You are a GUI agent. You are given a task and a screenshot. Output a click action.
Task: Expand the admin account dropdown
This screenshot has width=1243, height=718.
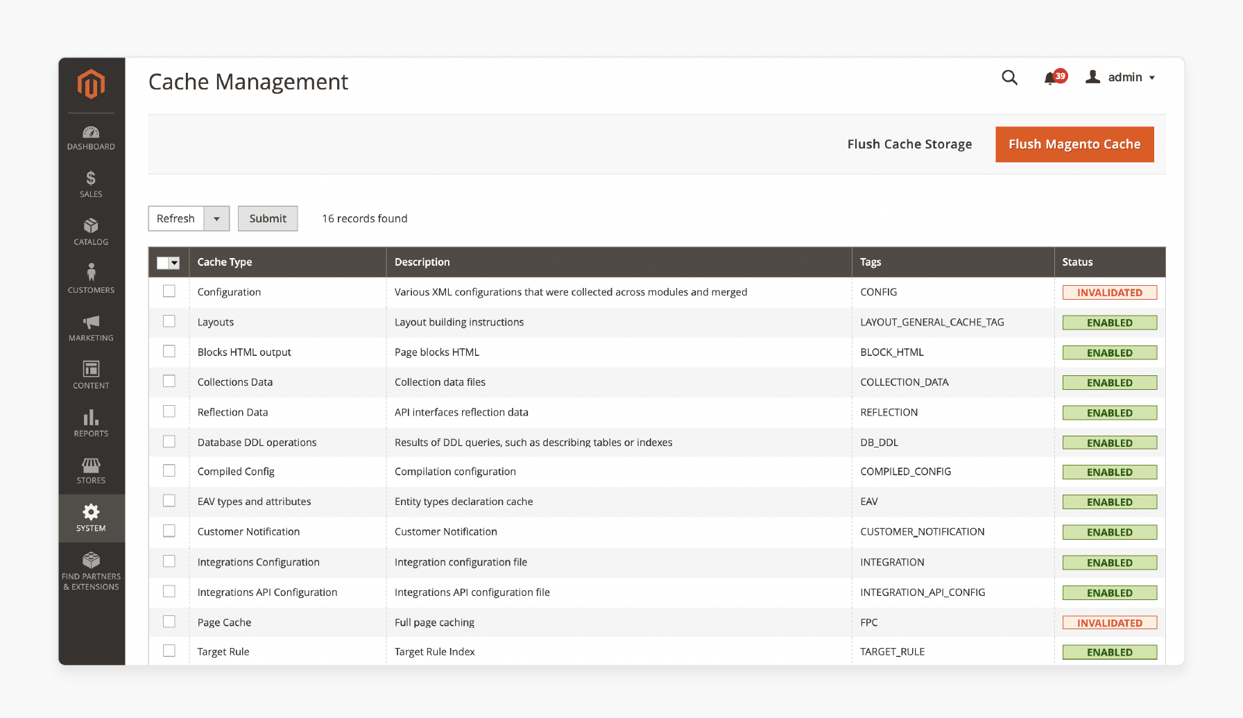(x=1152, y=78)
